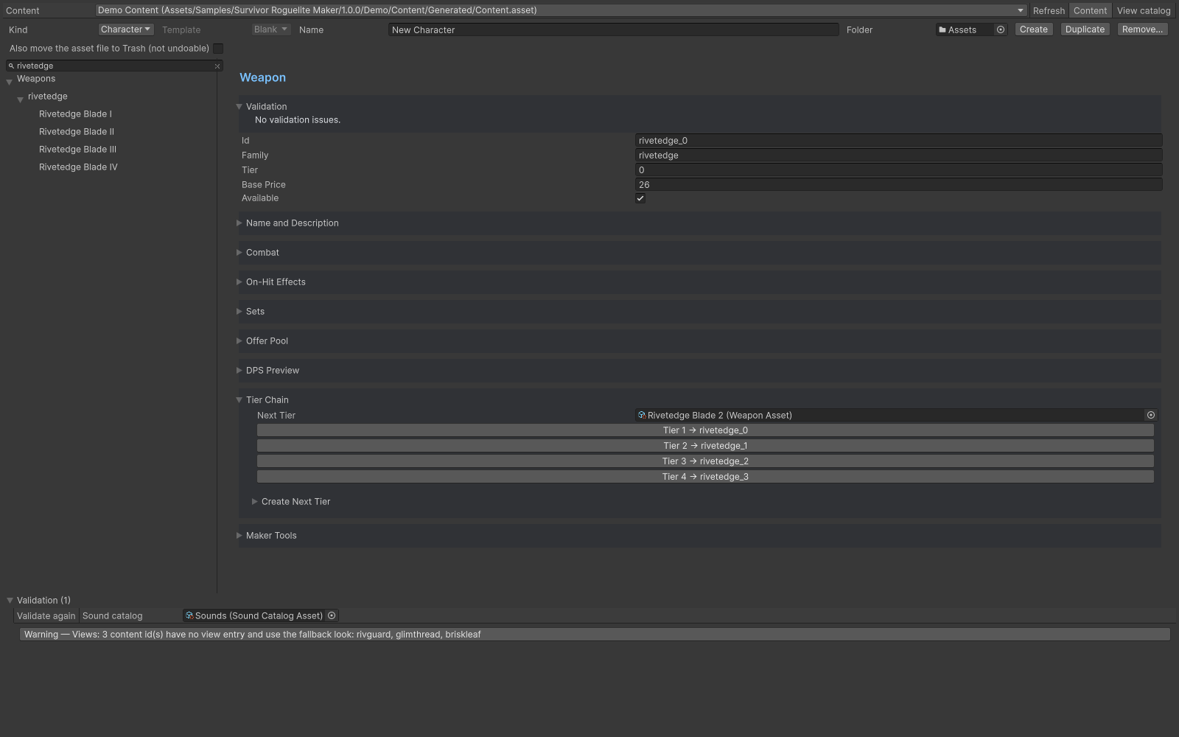Open object picker for Assets folder
Viewport: 1179px width, 737px height.
(1001, 29)
